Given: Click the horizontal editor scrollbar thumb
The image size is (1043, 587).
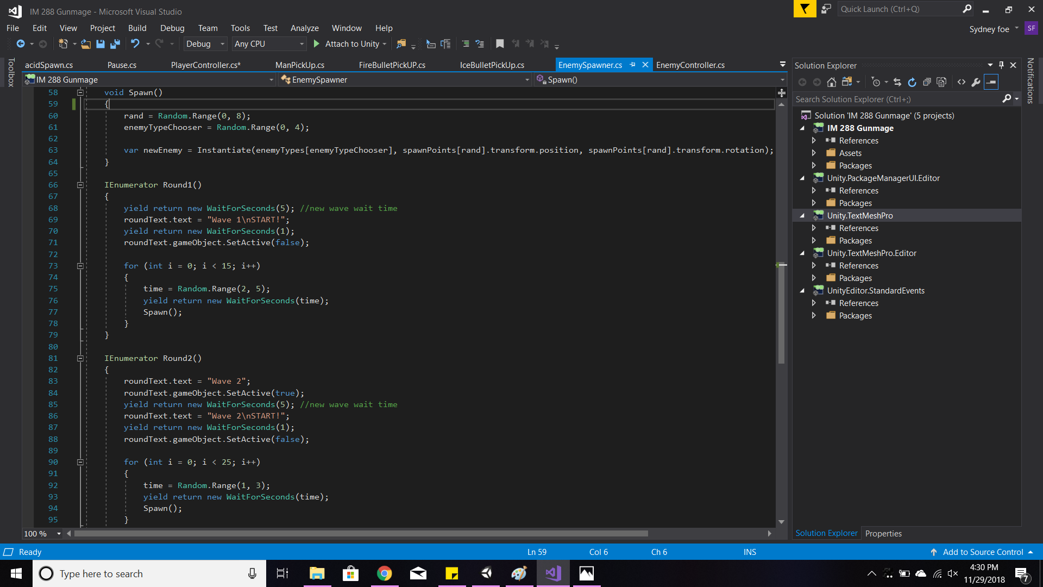Looking at the screenshot, I should (x=361, y=534).
